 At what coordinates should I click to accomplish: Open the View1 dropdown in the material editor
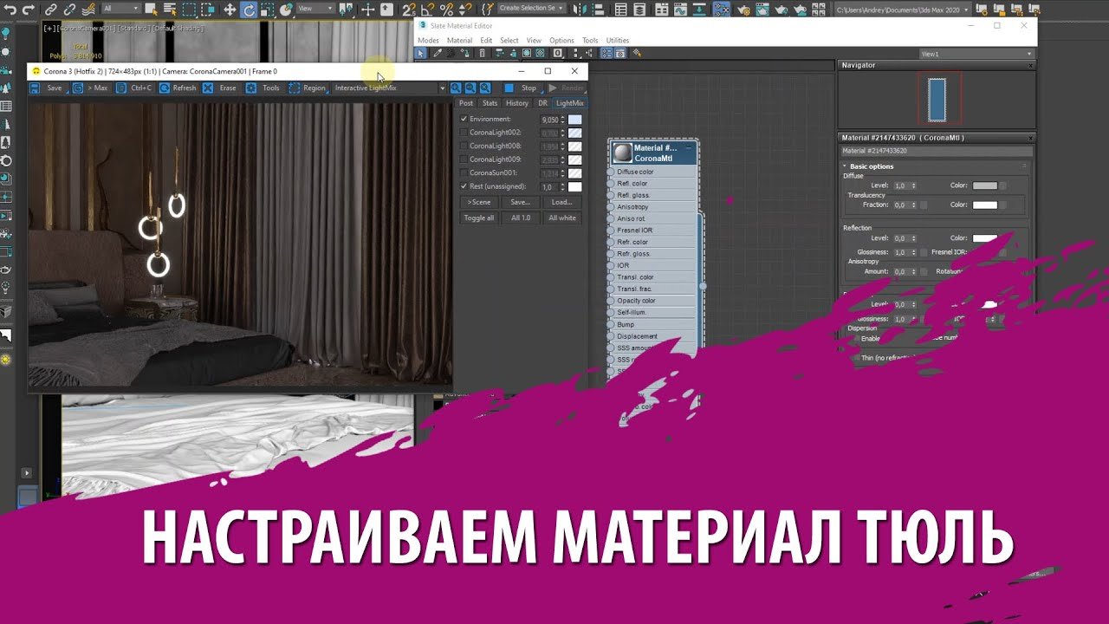point(975,54)
